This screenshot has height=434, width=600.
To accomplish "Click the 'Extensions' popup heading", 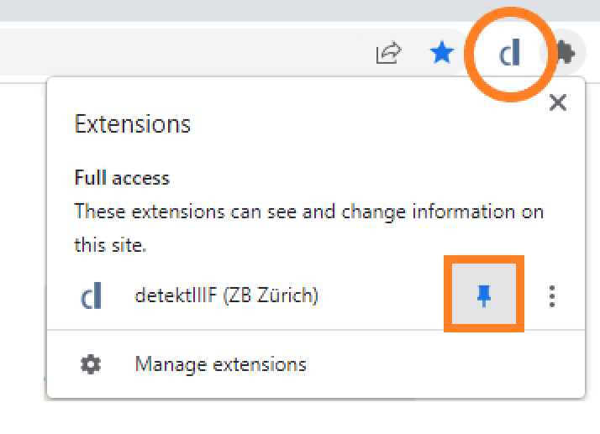I will [x=133, y=124].
